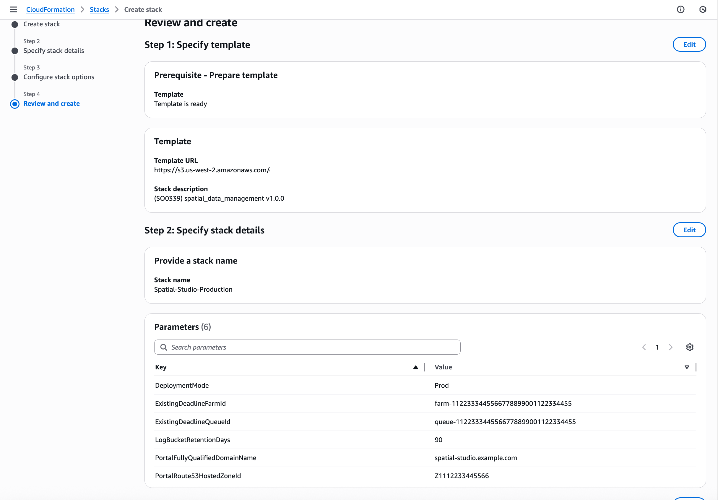This screenshot has height=500, width=718.
Task: Open the parameters table preferences gear
Action: click(690, 347)
